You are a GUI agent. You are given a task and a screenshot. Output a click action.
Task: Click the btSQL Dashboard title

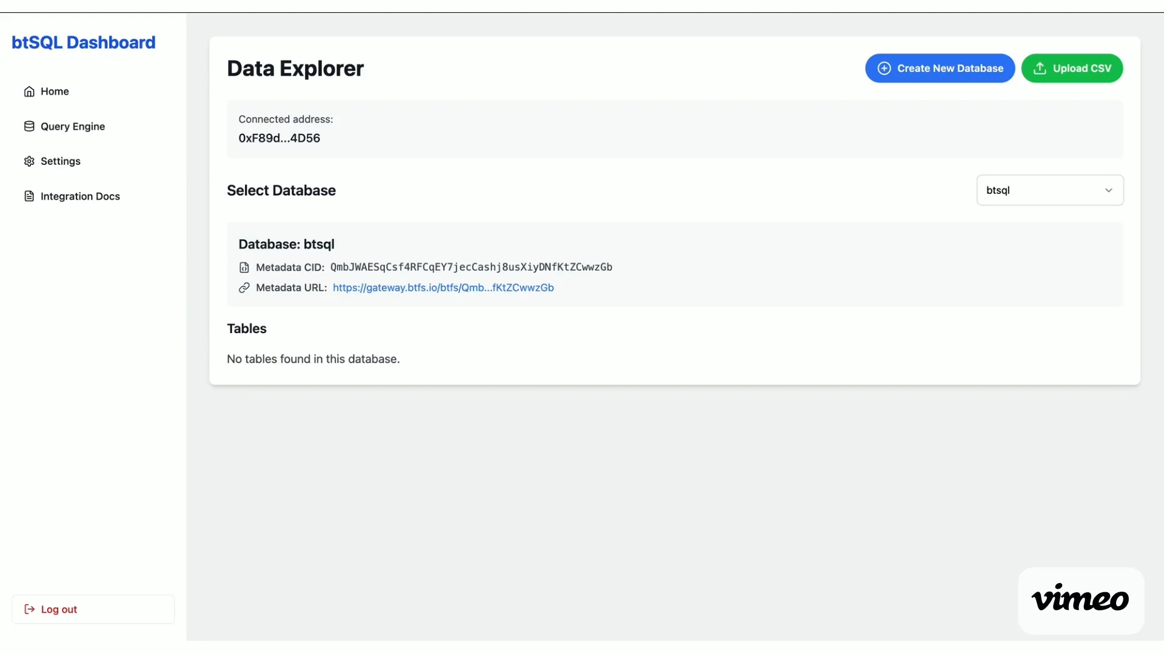click(84, 42)
